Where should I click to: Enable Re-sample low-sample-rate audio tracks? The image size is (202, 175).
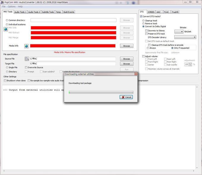(x=29, y=81)
